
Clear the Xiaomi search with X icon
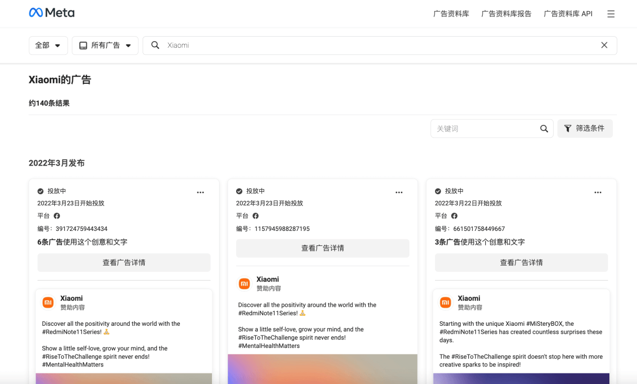(604, 45)
